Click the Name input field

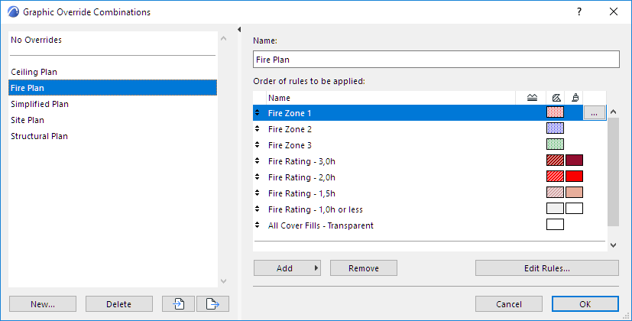tap(436, 60)
